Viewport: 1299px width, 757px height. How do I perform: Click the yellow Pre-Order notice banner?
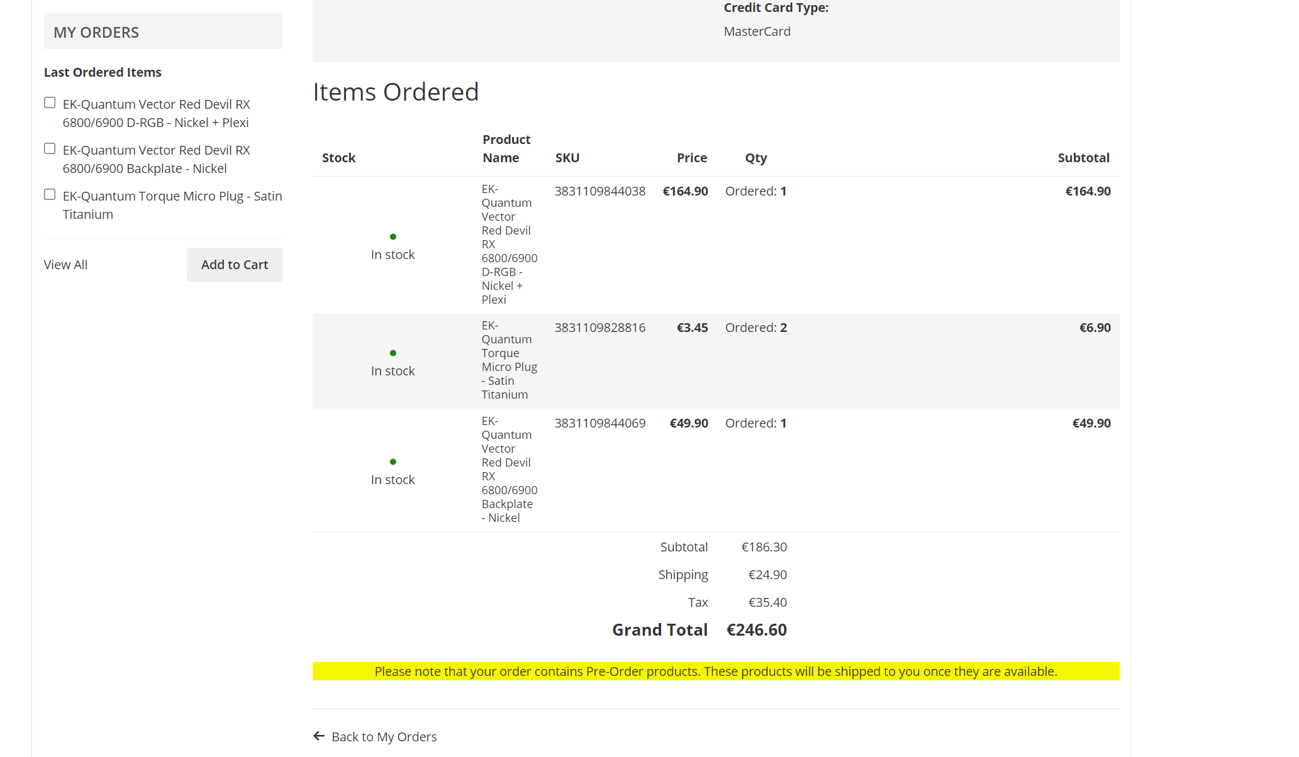click(x=716, y=671)
